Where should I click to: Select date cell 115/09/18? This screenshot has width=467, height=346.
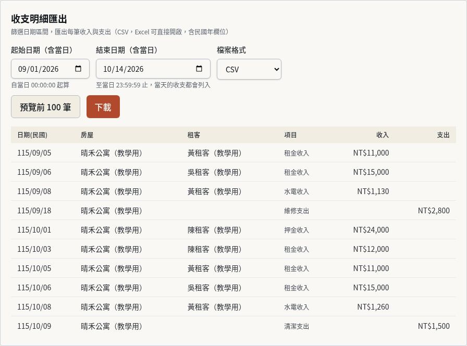34,211
